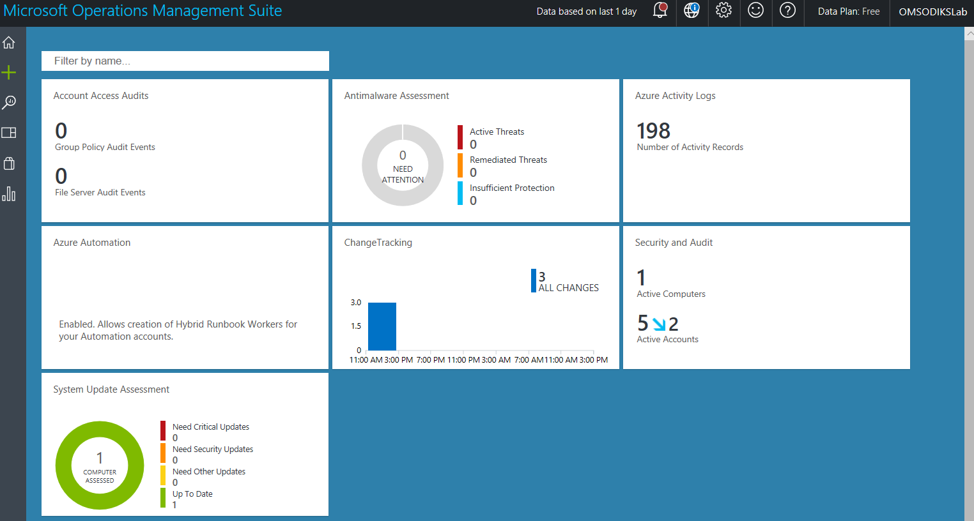Click the yellow Need Other Updates swatch

(x=163, y=476)
